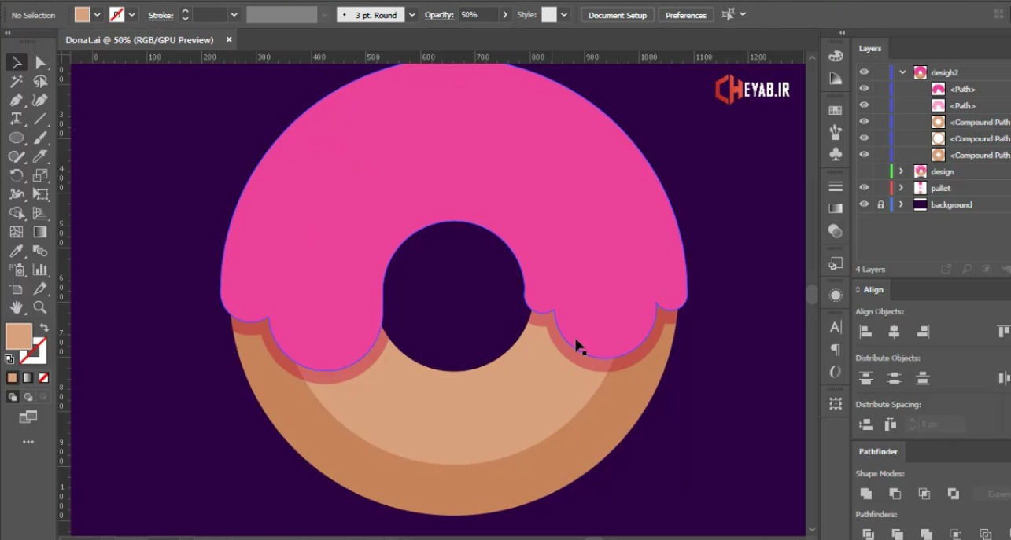This screenshot has width=1011, height=540.
Task: Select the Selection tool (black arrow)
Action: 17,62
